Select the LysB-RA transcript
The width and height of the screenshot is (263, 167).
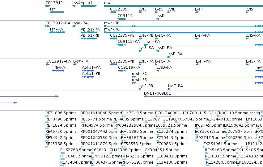pyautogui.click(x=140, y=51)
